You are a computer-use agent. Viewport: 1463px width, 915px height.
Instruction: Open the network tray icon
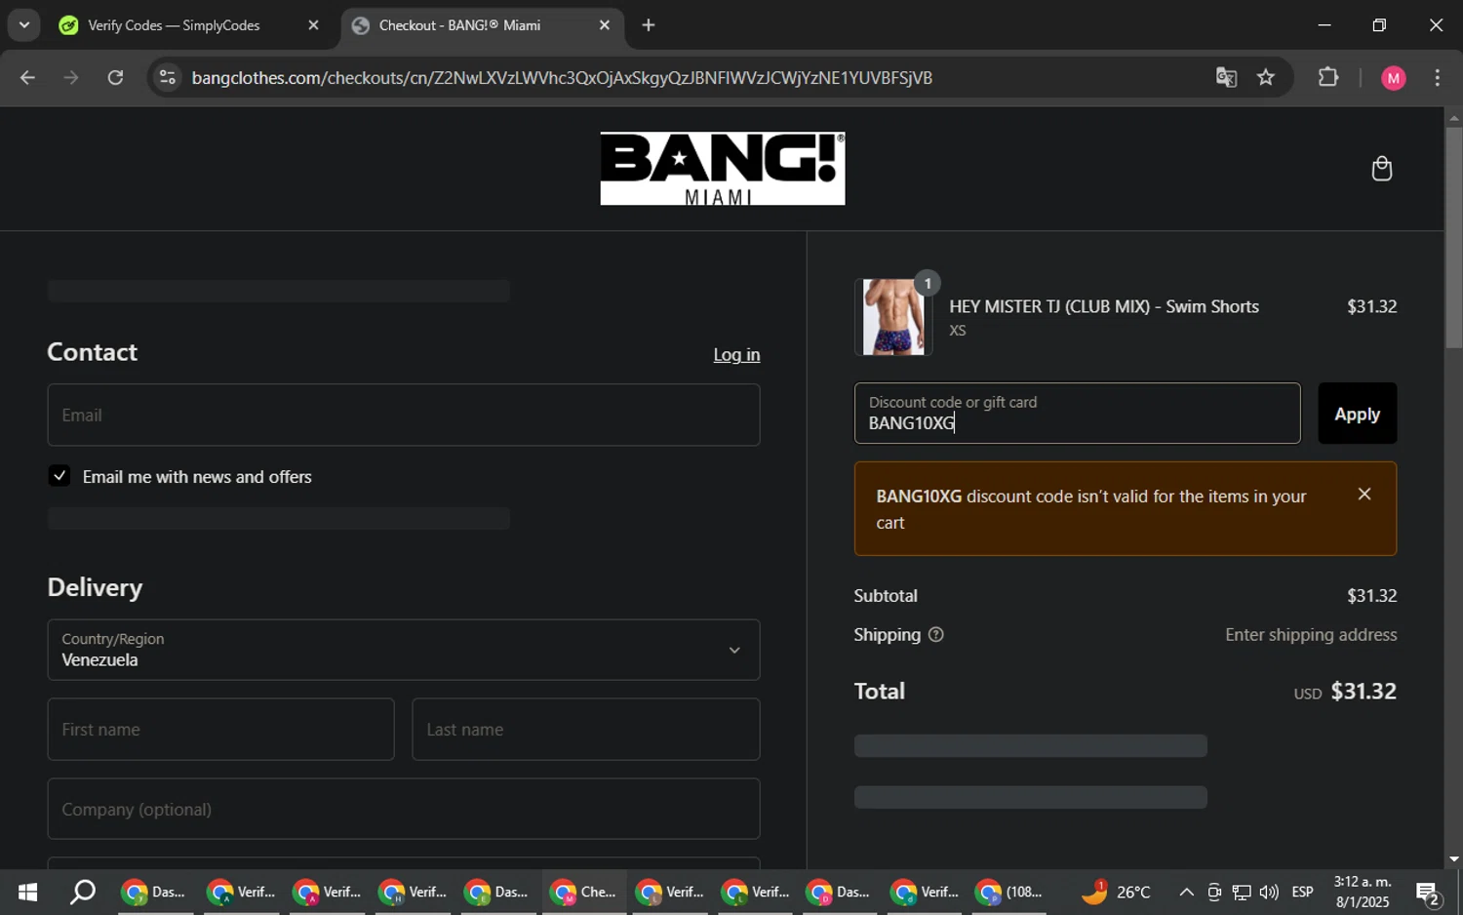tap(1241, 892)
